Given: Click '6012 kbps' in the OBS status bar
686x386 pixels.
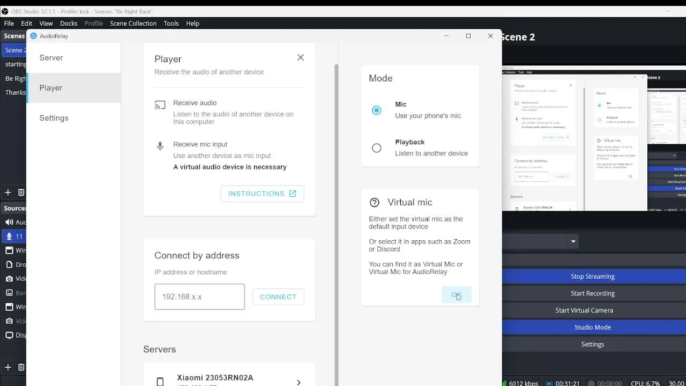Looking at the screenshot, I should pyautogui.click(x=524, y=383).
